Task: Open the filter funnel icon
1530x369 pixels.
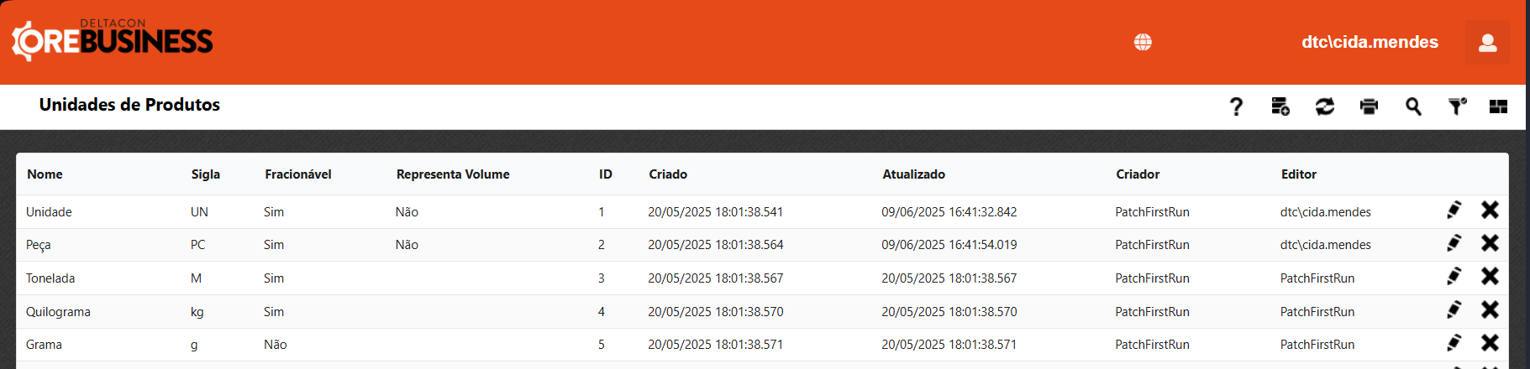Action: (x=1457, y=107)
